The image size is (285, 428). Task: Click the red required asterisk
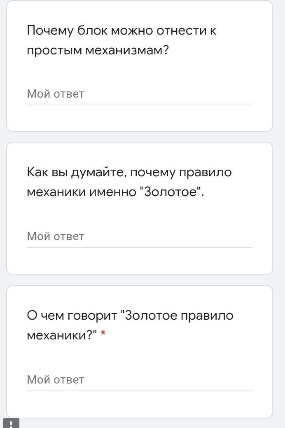tap(103, 334)
